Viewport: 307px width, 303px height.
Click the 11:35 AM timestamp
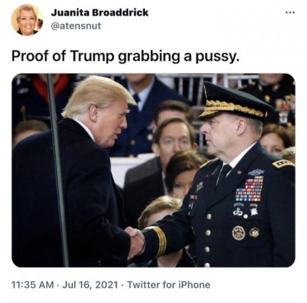click(33, 285)
